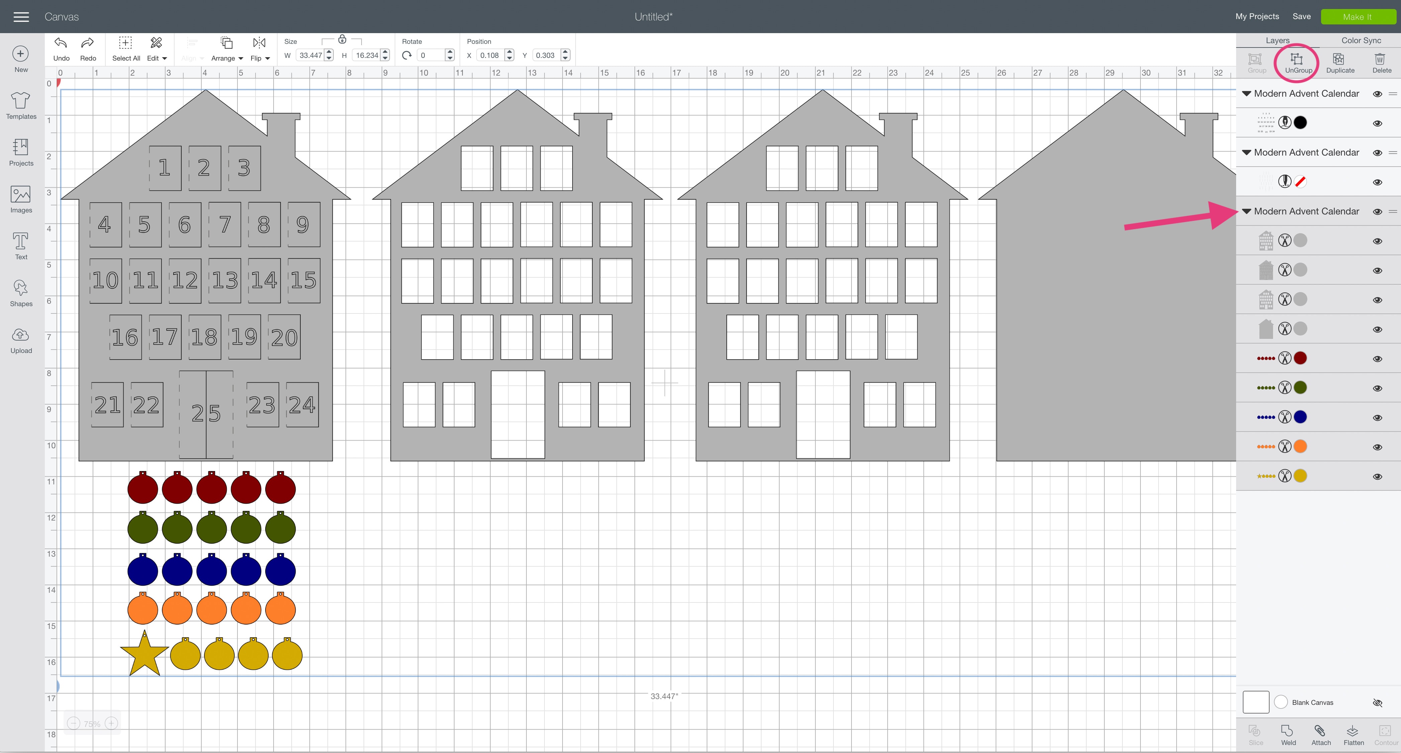Click the Flatten tool icon

(1353, 731)
